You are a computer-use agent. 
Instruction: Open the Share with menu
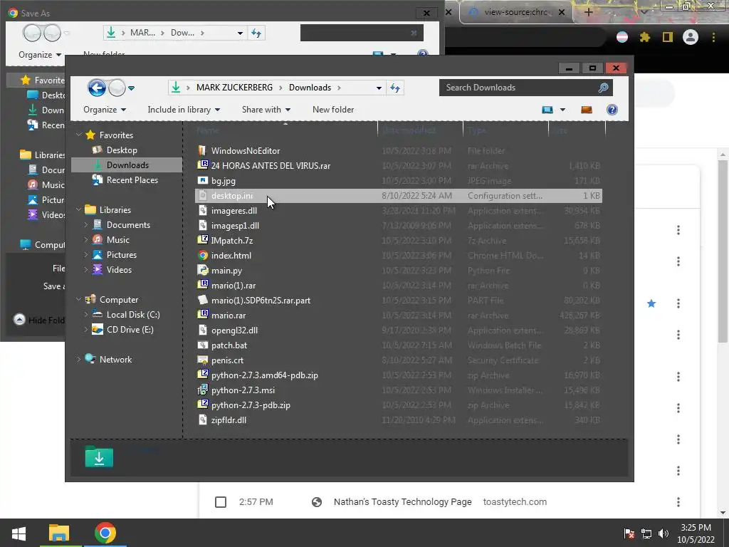pyautogui.click(x=266, y=110)
